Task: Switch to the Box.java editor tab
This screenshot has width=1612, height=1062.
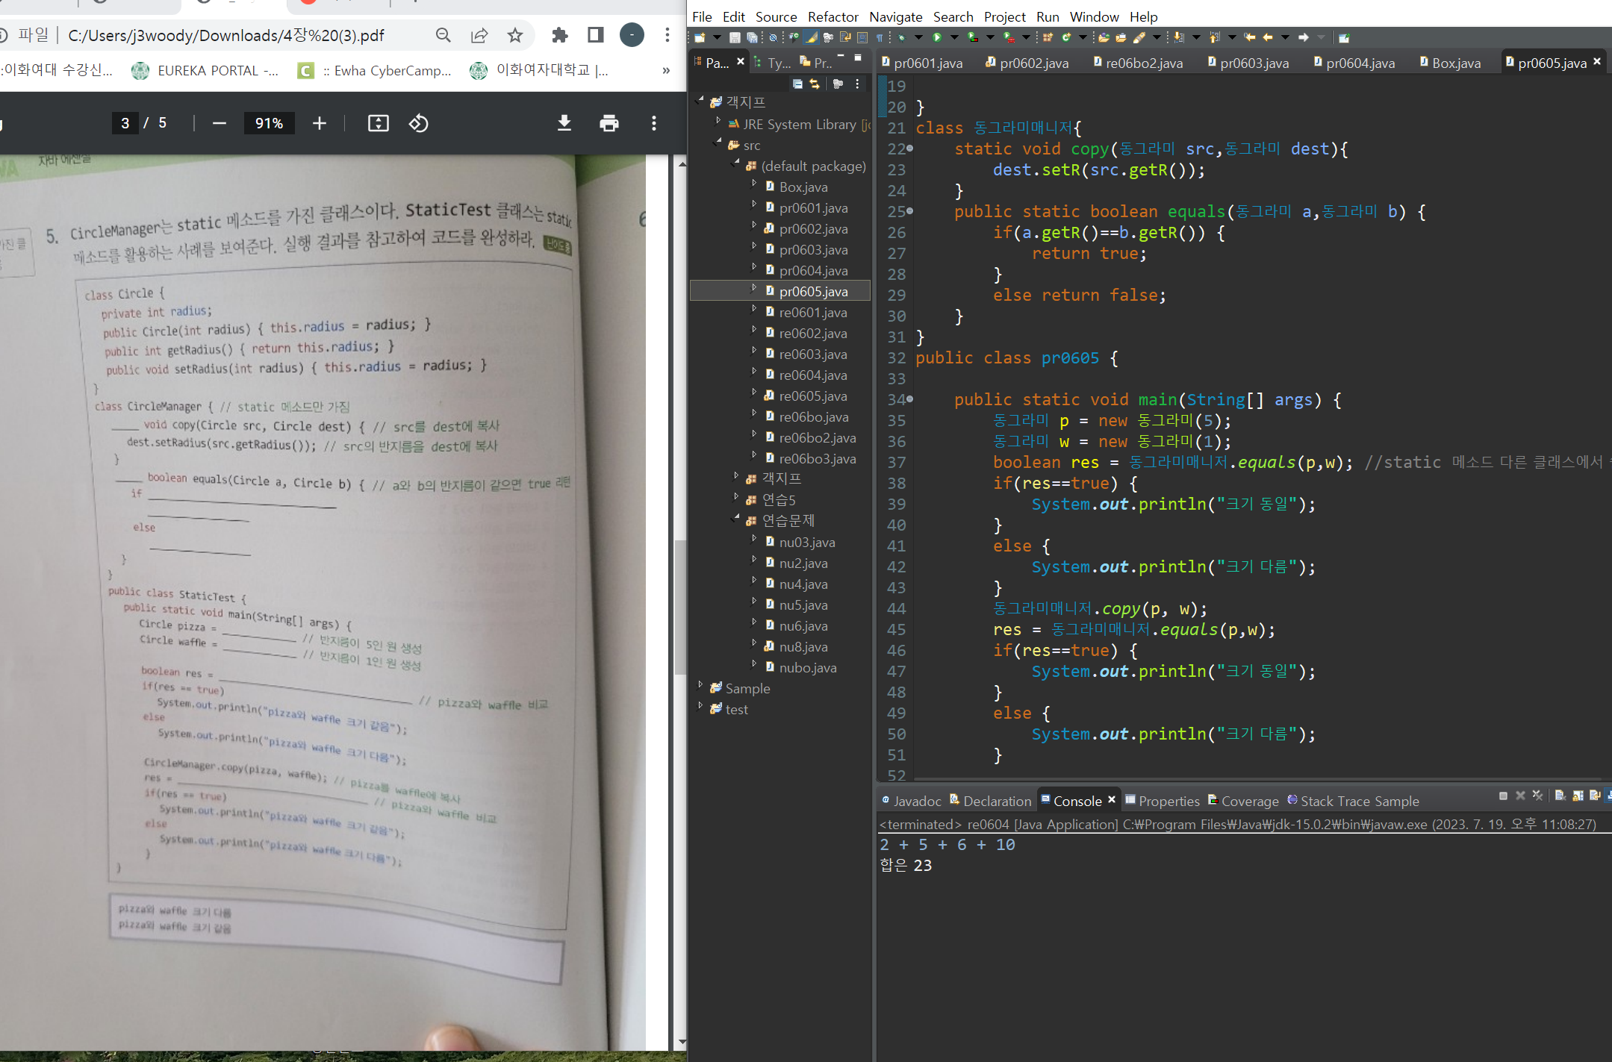Action: tap(1455, 63)
